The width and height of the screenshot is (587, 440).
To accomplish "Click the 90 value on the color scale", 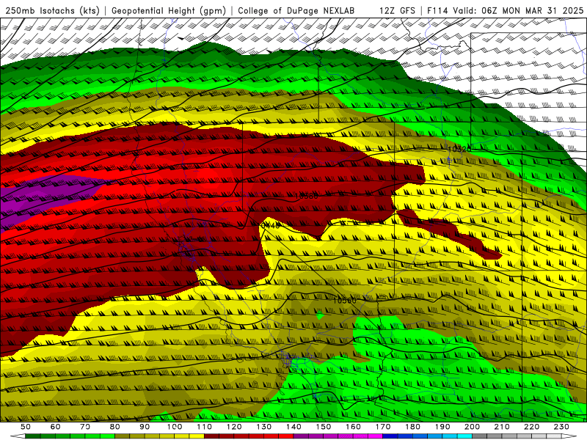I will (145, 427).
